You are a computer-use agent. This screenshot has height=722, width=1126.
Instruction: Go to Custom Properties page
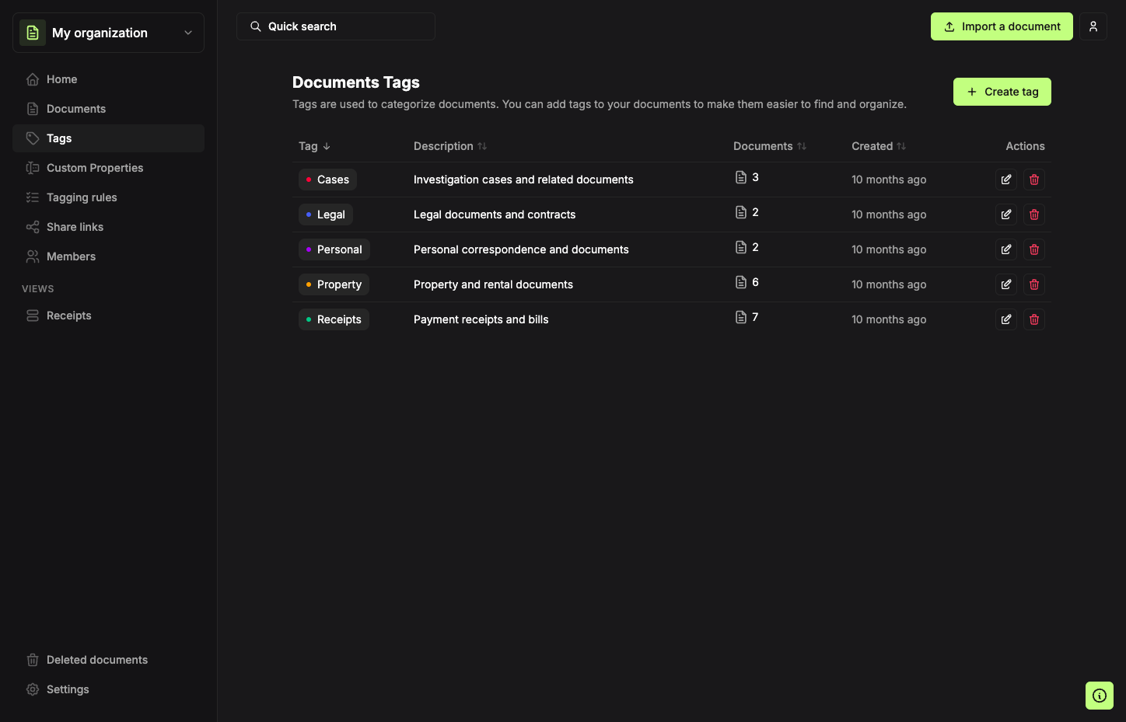108,168
